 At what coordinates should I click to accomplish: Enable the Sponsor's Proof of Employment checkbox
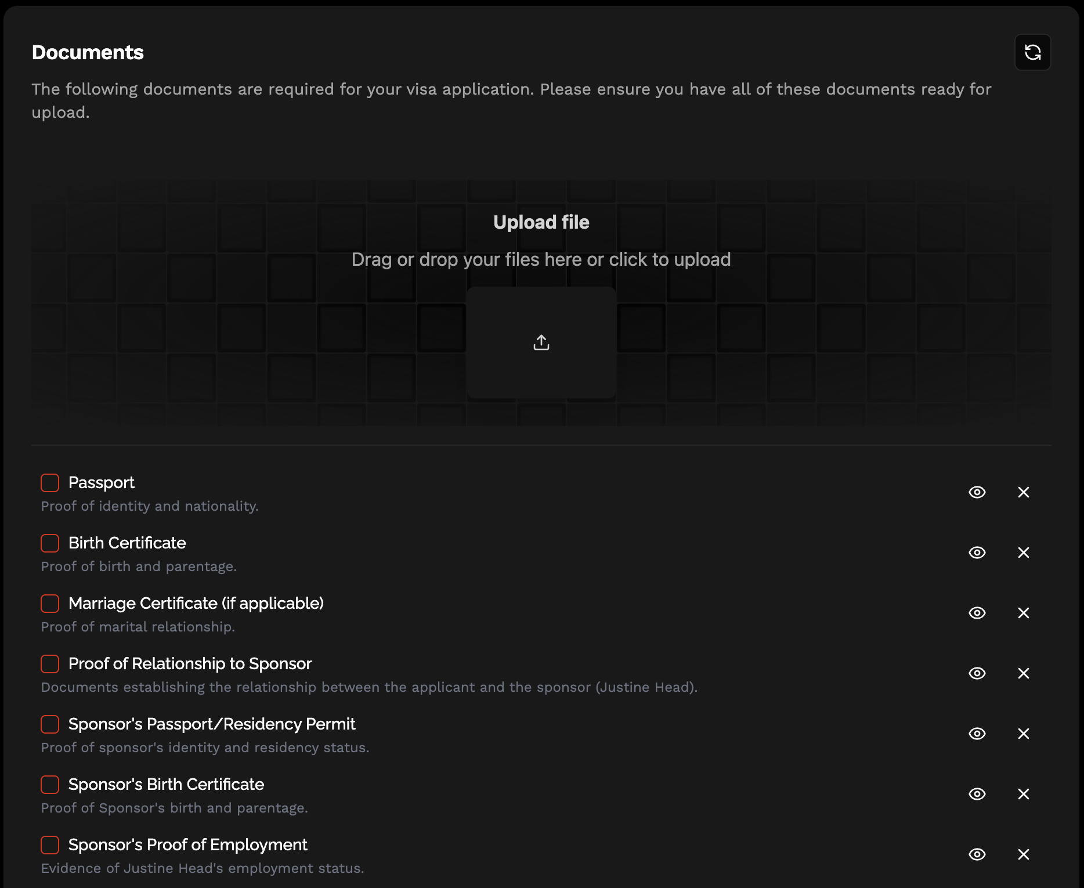pos(50,845)
